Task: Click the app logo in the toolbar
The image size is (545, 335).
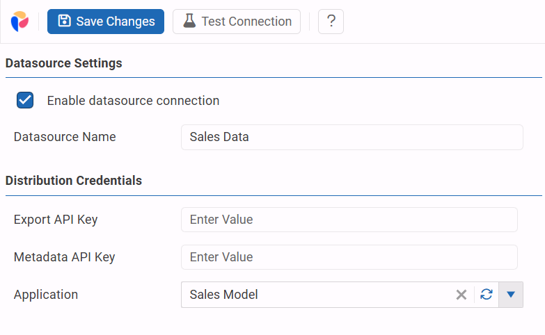Action: [19, 22]
